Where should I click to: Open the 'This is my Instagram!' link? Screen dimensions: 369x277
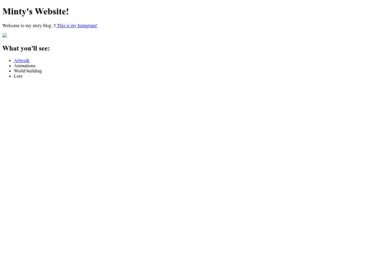coord(77,26)
